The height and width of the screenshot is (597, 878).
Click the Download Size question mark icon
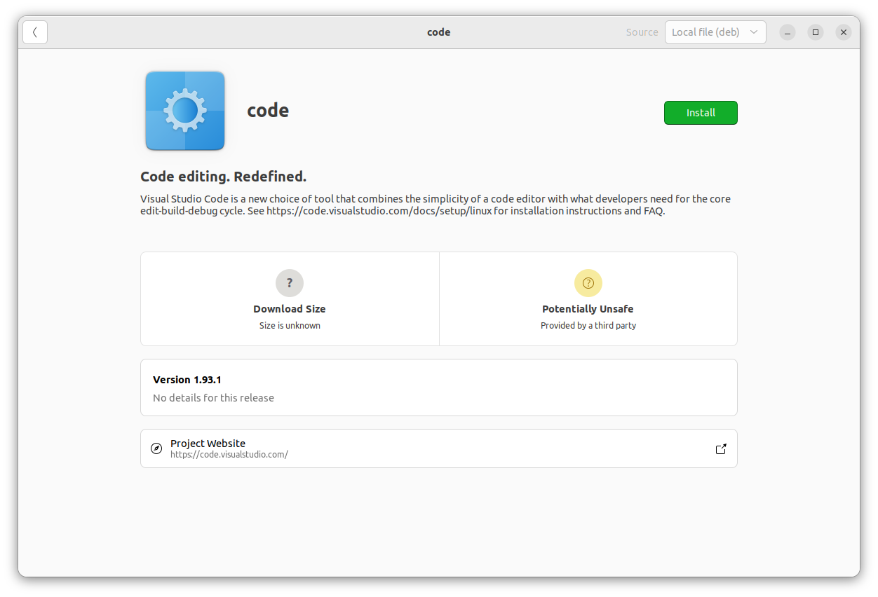pyautogui.click(x=290, y=283)
